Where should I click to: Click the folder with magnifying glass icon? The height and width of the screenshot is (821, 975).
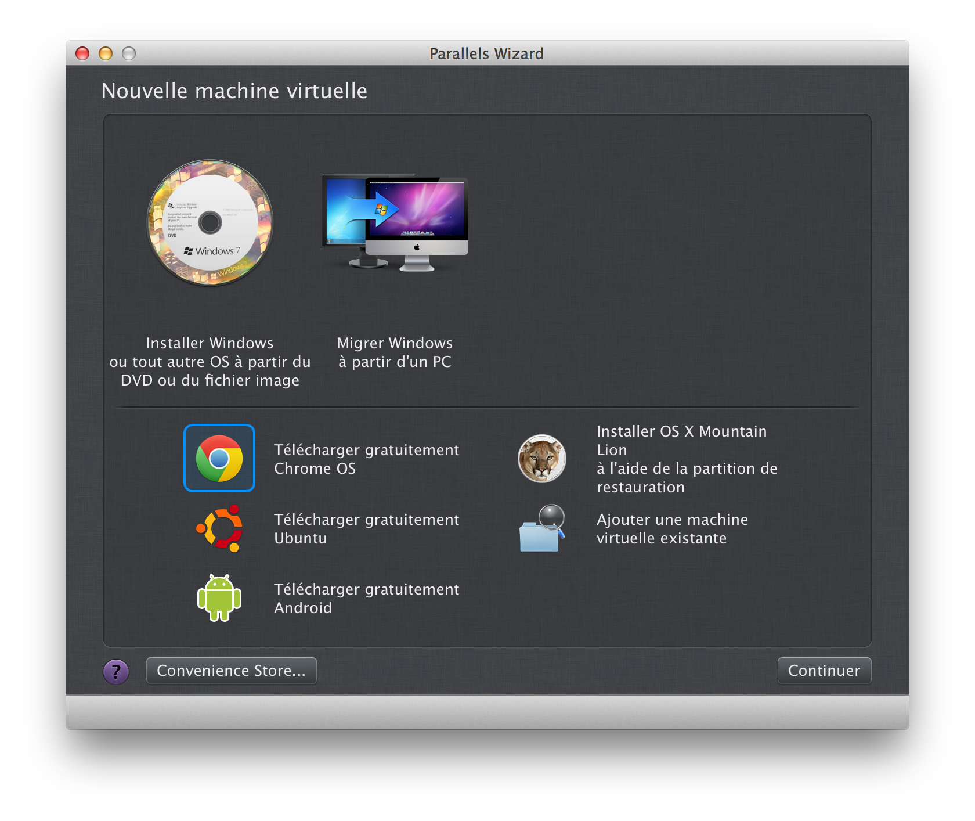541,528
